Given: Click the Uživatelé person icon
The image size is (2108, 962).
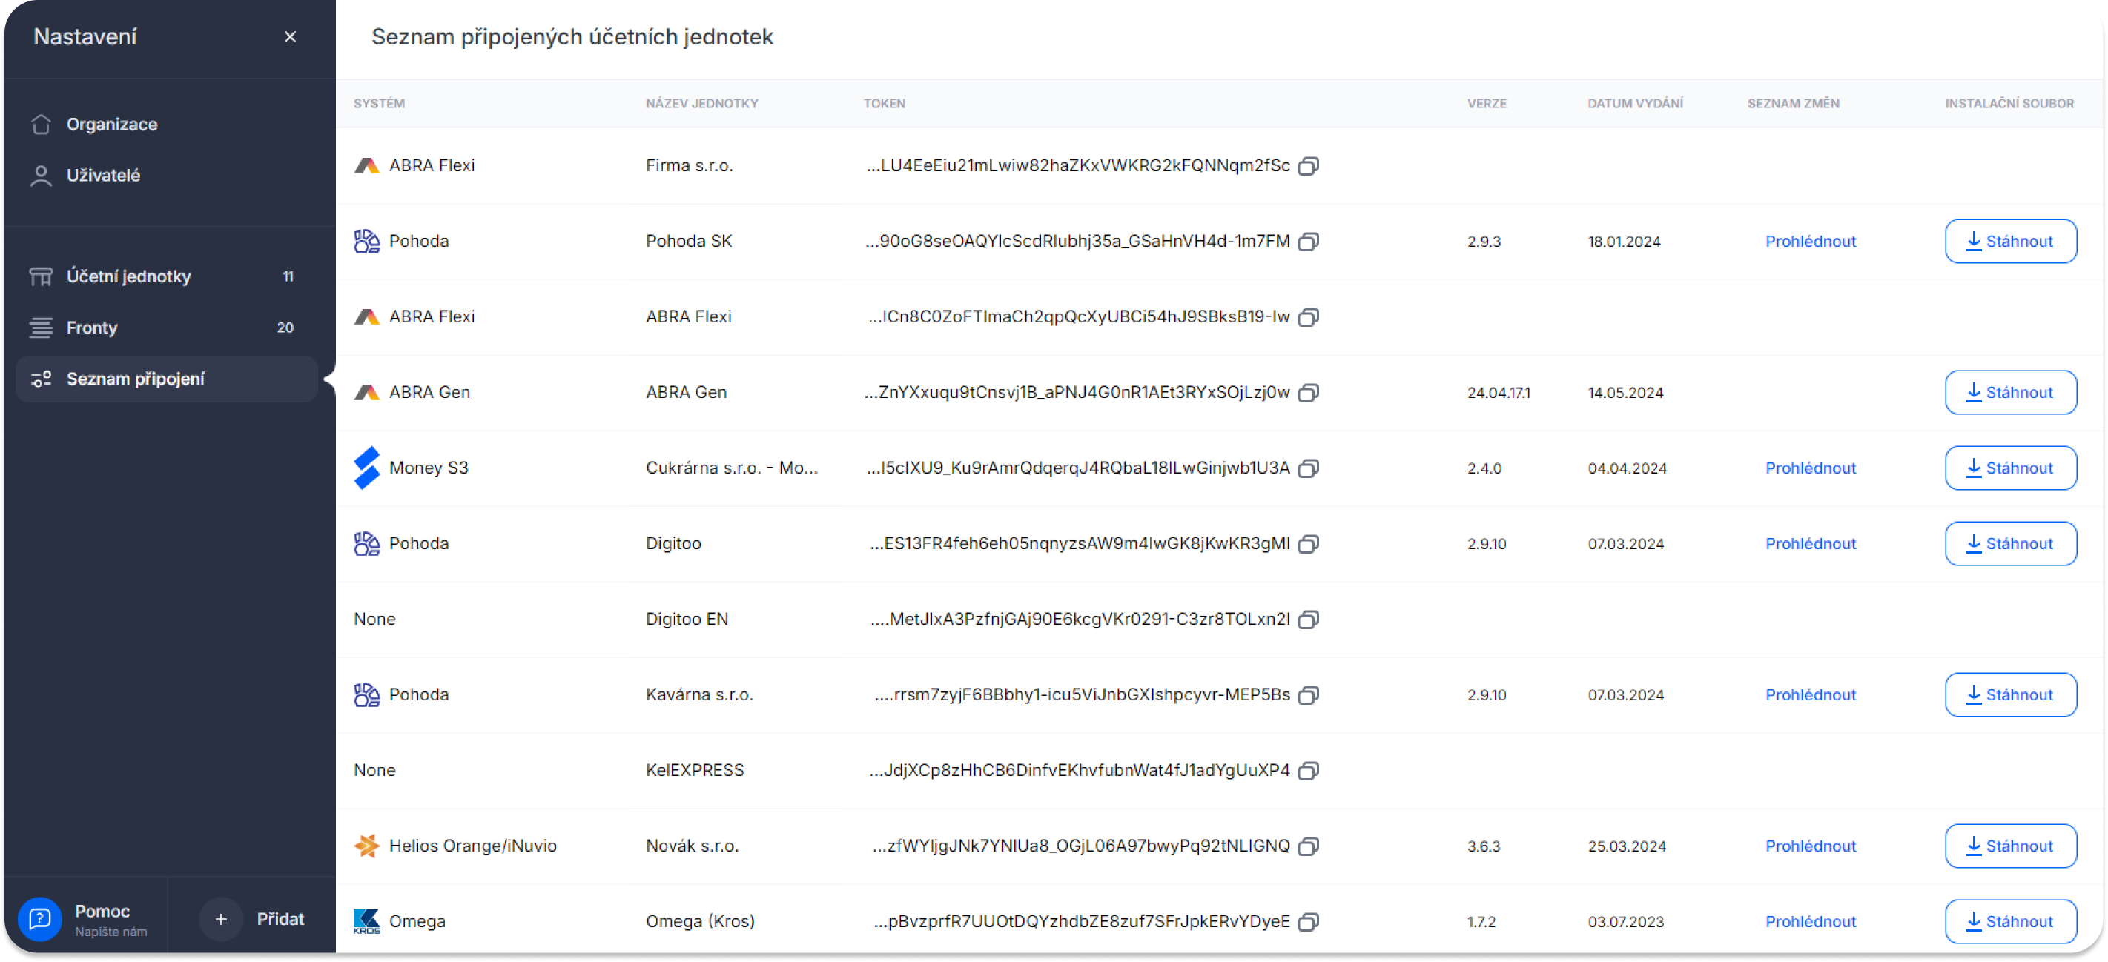Looking at the screenshot, I should (41, 175).
